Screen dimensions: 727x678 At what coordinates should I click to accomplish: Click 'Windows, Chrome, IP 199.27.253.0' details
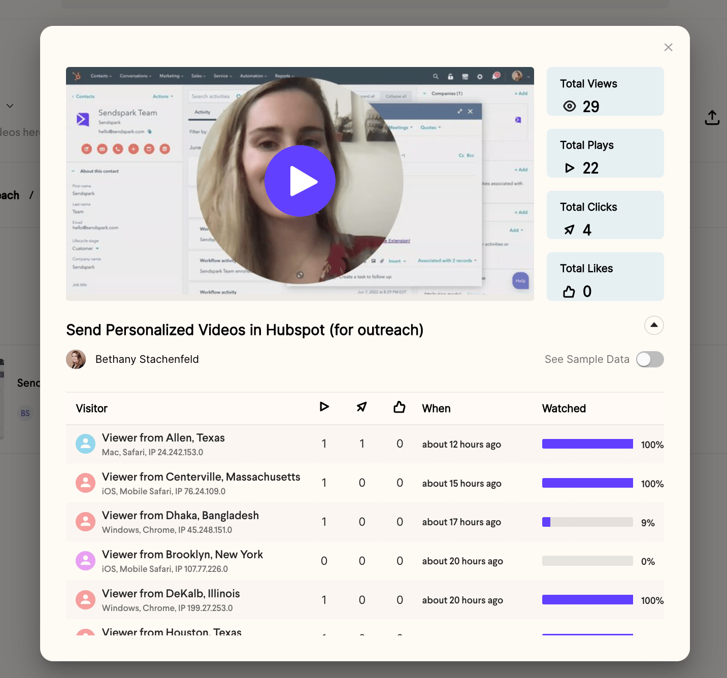(167, 608)
